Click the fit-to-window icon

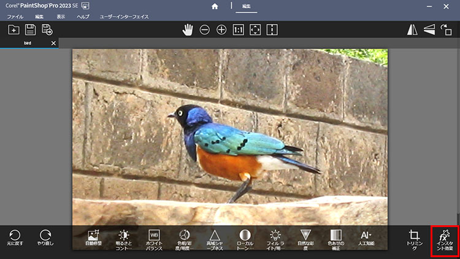tap(256, 29)
